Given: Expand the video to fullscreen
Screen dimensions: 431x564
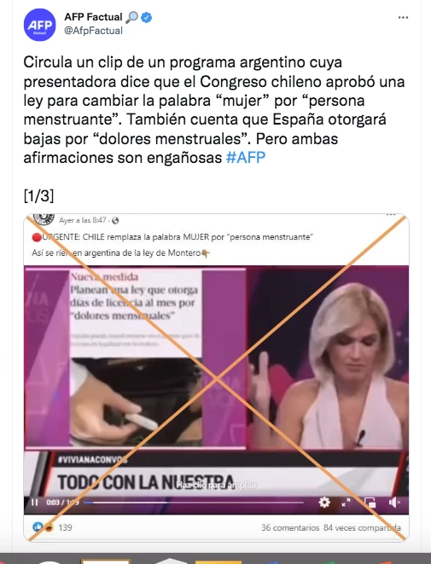Looking at the screenshot, I should tap(347, 502).
